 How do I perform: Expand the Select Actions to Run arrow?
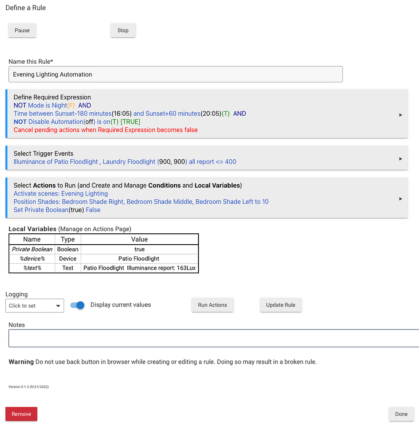click(400, 199)
